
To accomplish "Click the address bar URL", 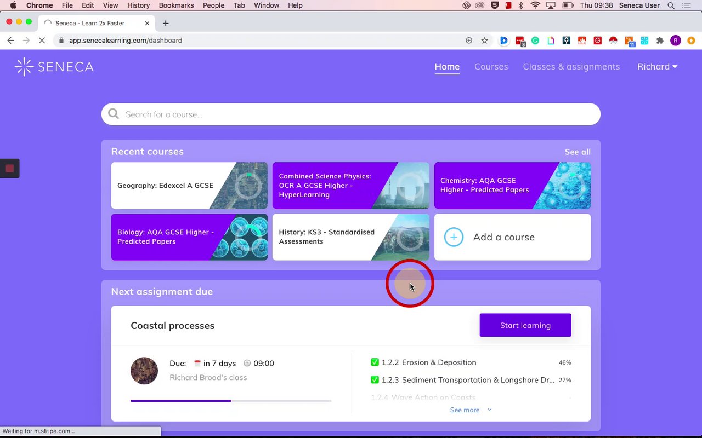I will tap(126, 41).
